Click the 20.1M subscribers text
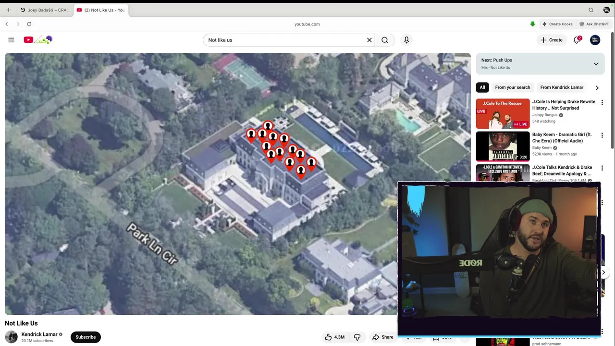The height and width of the screenshot is (346, 615). [37, 341]
